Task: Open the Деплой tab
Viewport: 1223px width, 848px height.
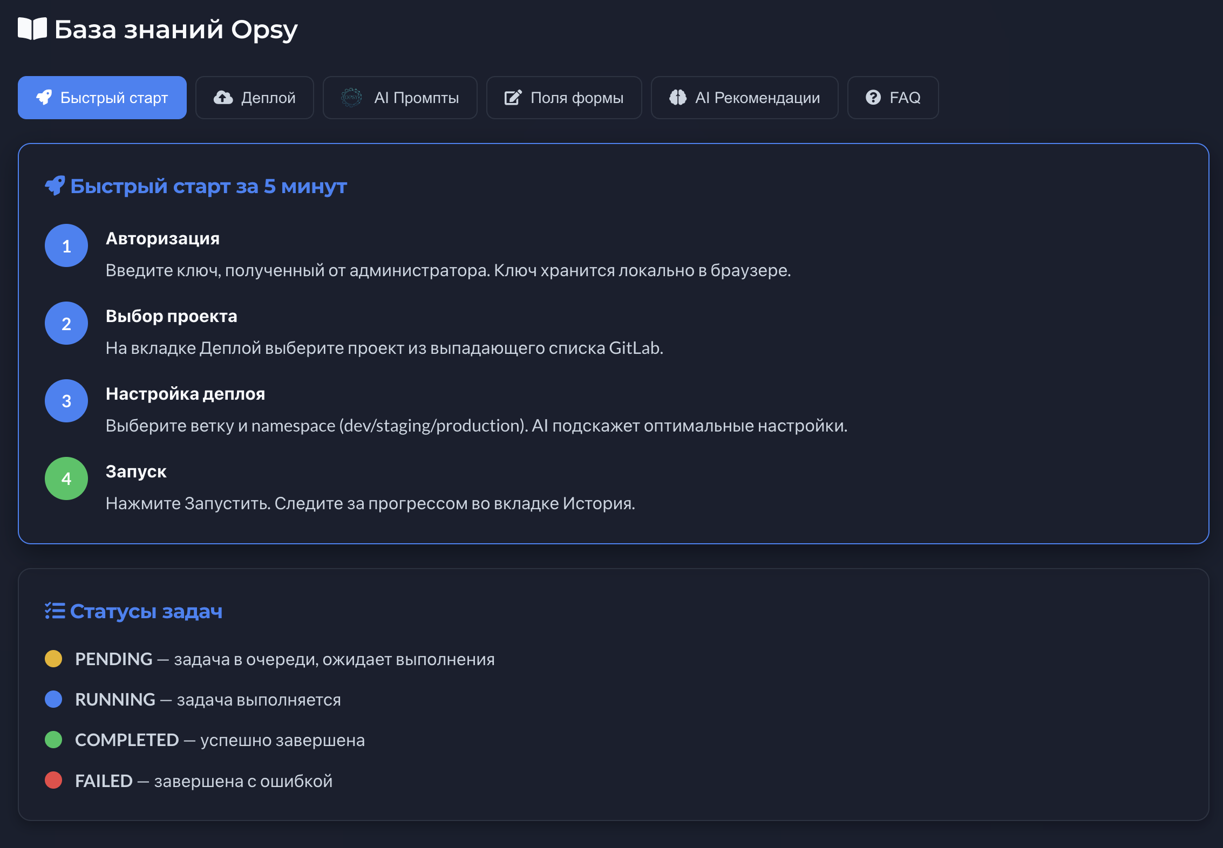Action: [x=268, y=98]
